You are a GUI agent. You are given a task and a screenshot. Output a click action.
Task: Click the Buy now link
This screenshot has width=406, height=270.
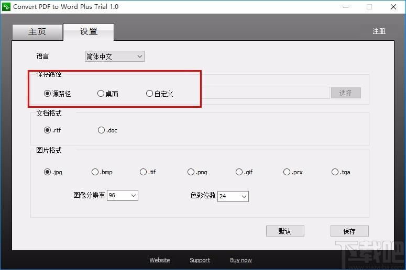(241, 260)
